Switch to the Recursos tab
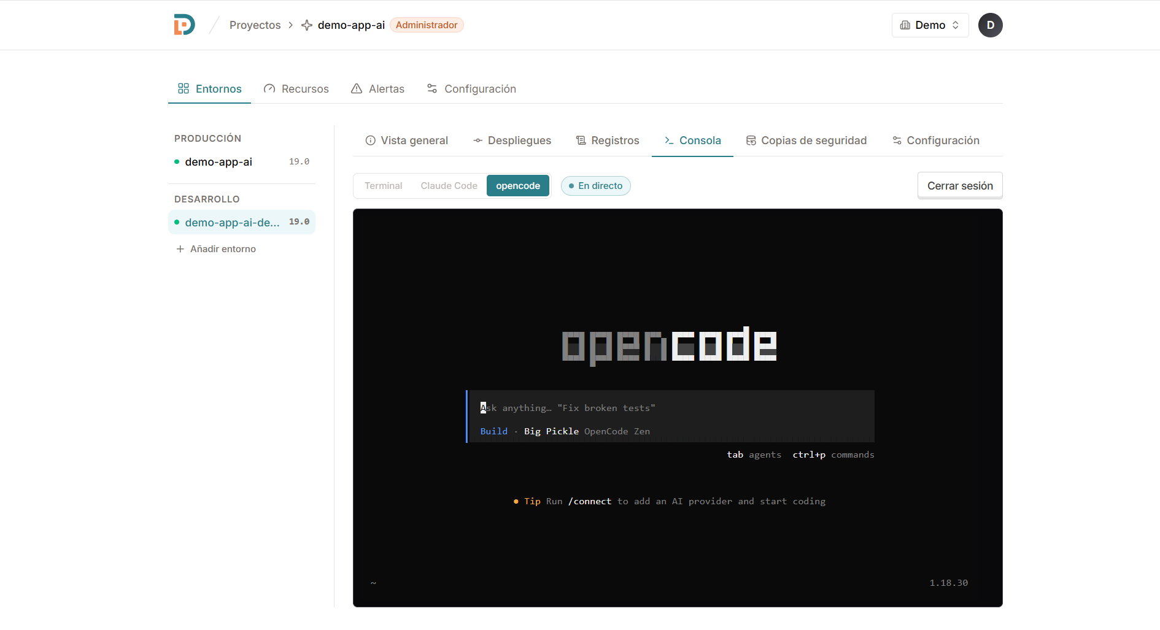This screenshot has height=630, width=1160. 296,89
